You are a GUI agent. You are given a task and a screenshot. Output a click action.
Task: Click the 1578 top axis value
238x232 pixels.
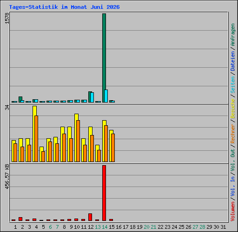[x=7, y=18]
